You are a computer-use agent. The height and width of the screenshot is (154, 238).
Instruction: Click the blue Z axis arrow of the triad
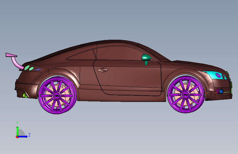click(x=23, y=136)
